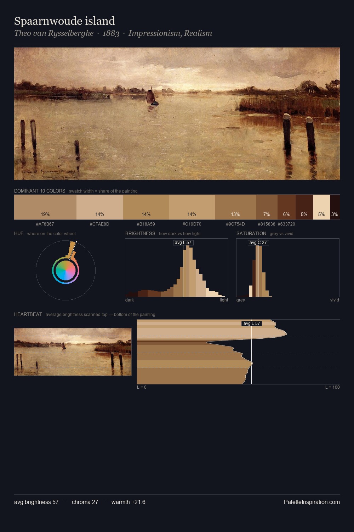
Task: Click the heartbeat brightness profile chart
Action: click(x=238, y=352)
